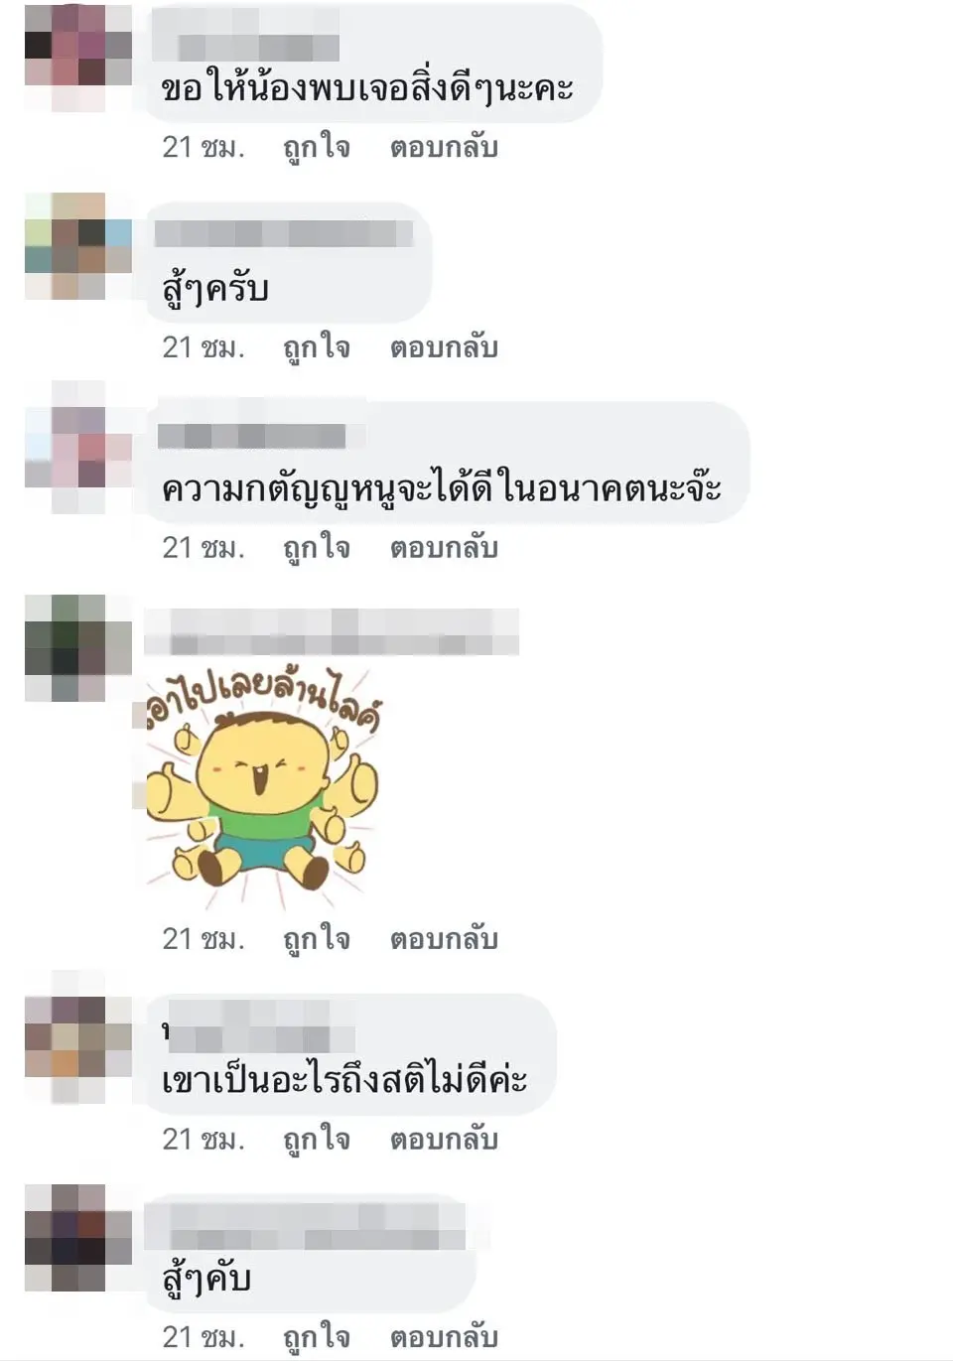This screenshot has width=953, height=1361.
Task: Open avatar beside ความกตัญญู comment
Action: pyautogui.click(x=78, y=447)
